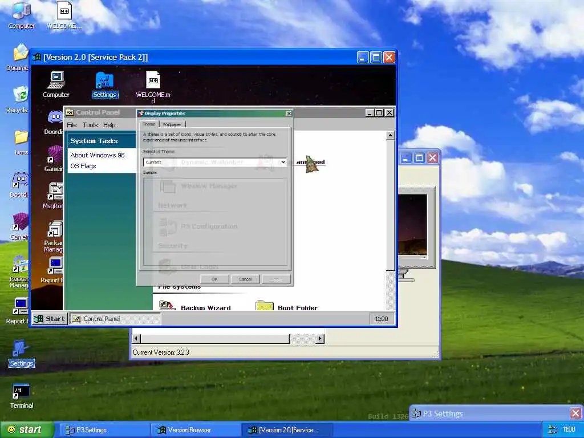The image size is (584, 438).
Task: Click the Version Browser scrollbar right arrow
Action: click(x=320, y=339)
